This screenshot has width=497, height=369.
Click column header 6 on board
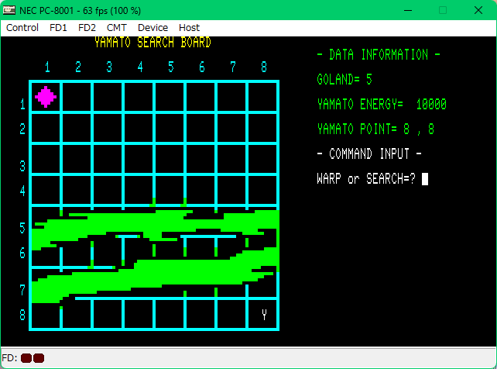click(x=202, y=67)
